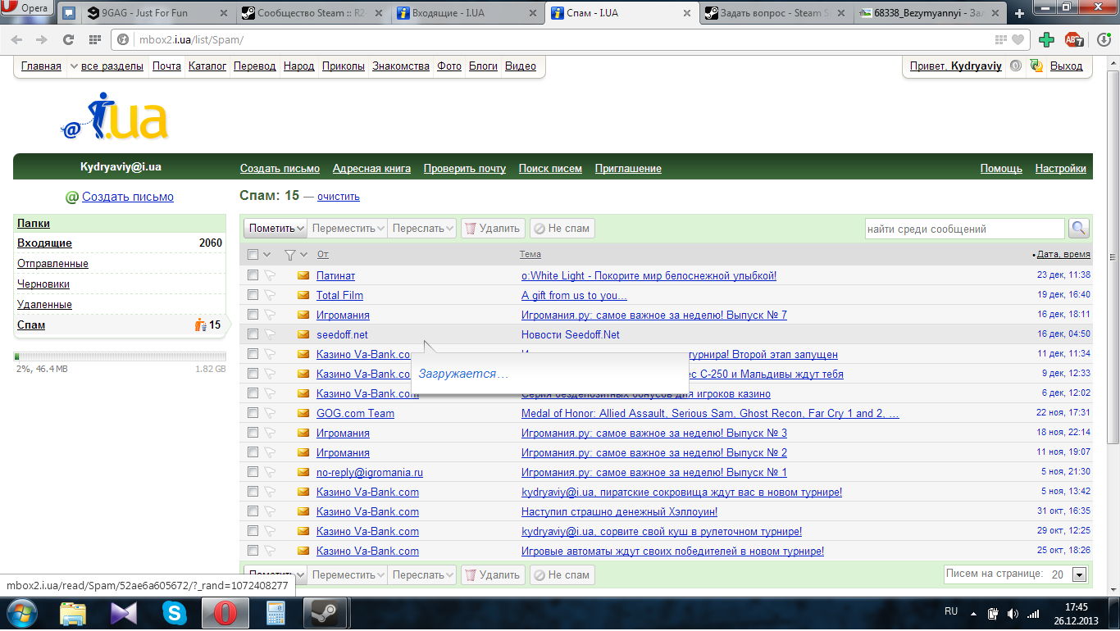Expand the top Пометить dropdown
The image size is (1120, 631).
pos(275,229)
